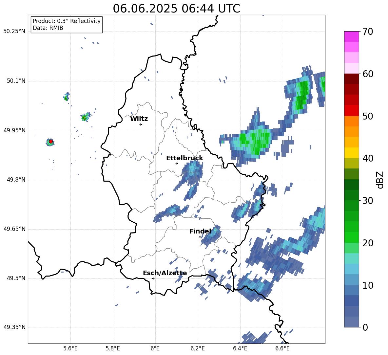
Task: Click the Wiltz location cross marker
Action: click(141, 124)
